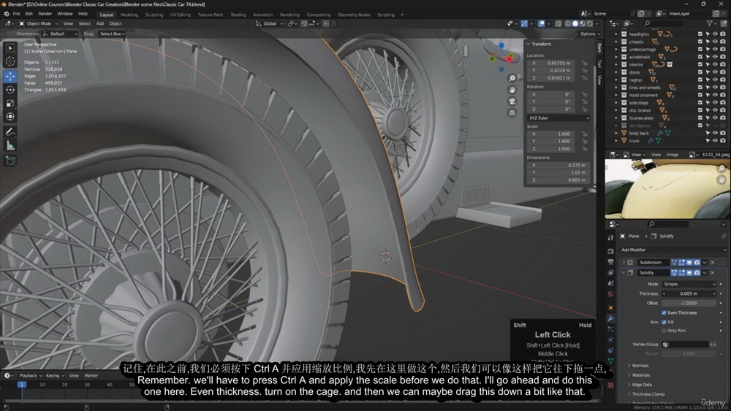Expand the headlights collection

point(616,34)
